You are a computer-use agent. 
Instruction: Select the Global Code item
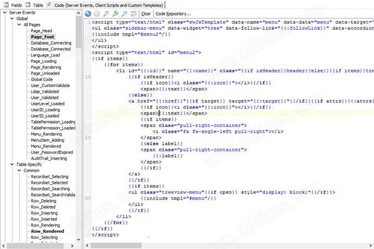42,79
